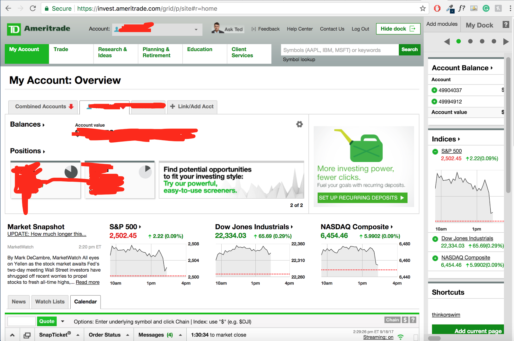Open the Research & Ideas menu
The width and height of the screenshot is (514, 341).
[x=116, y=54]
